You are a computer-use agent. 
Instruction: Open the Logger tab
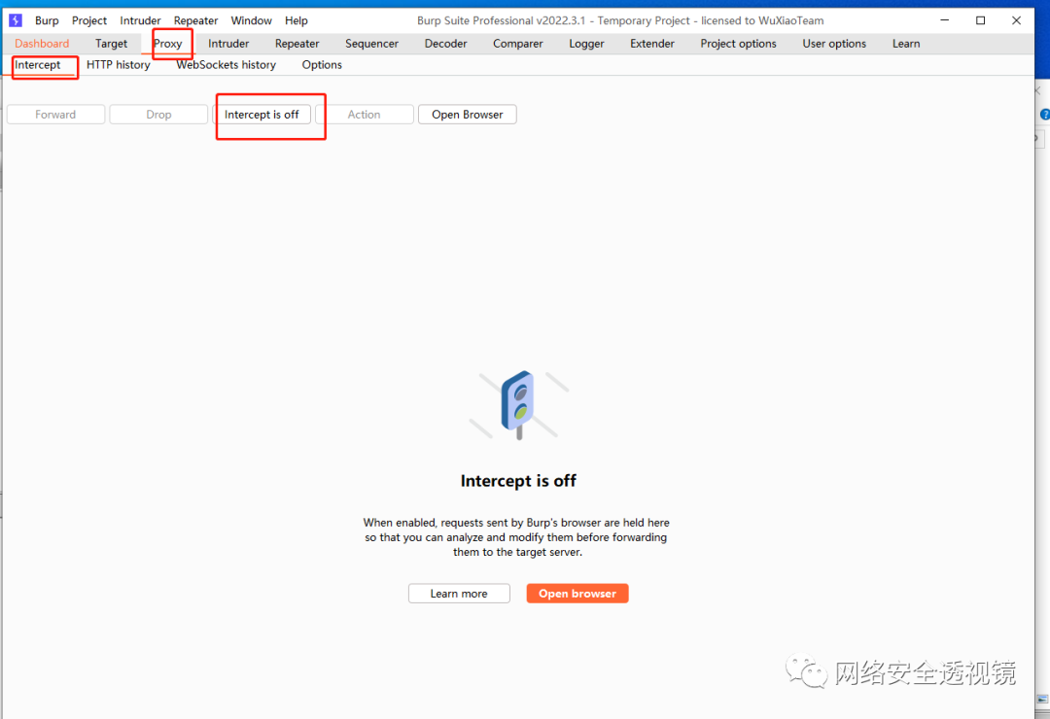coord(586,44)
